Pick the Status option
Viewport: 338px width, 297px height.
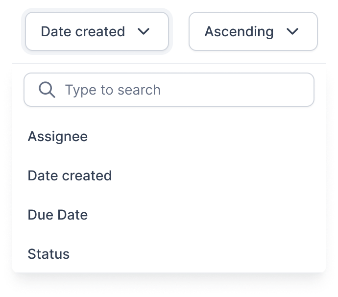tap(169, 254)
